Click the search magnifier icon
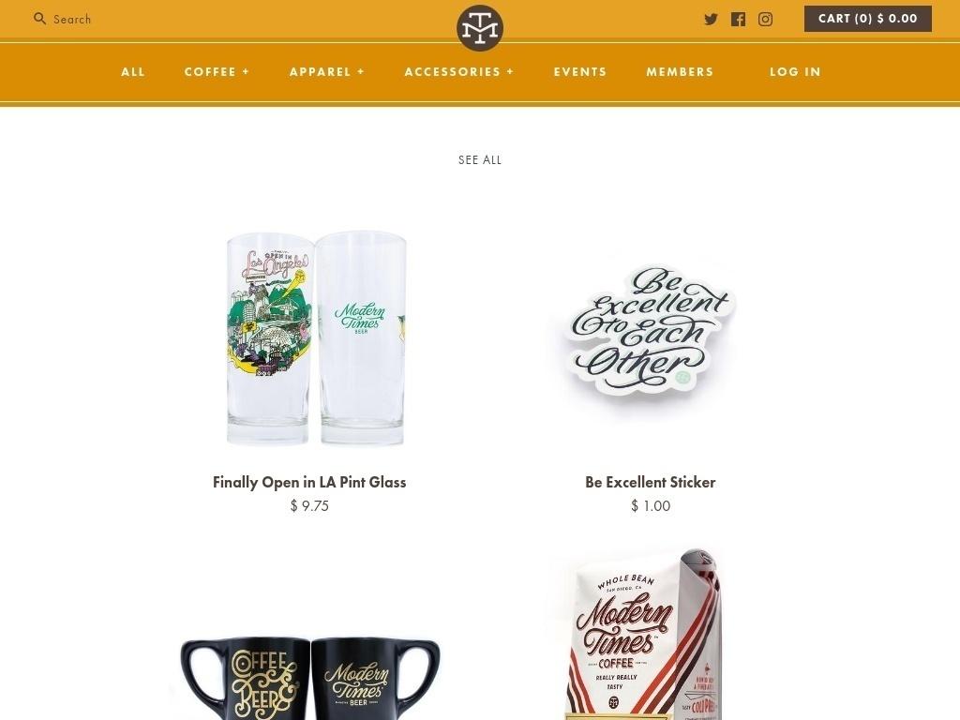This screenshot has height=720, width=960. (39, 19)
